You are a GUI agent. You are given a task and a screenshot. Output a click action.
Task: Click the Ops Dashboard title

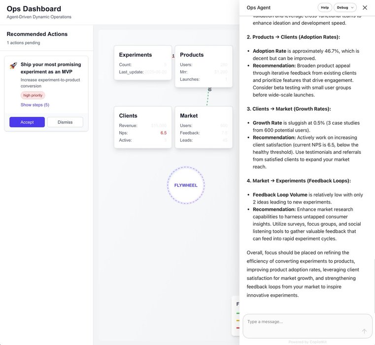coord(34,8)
